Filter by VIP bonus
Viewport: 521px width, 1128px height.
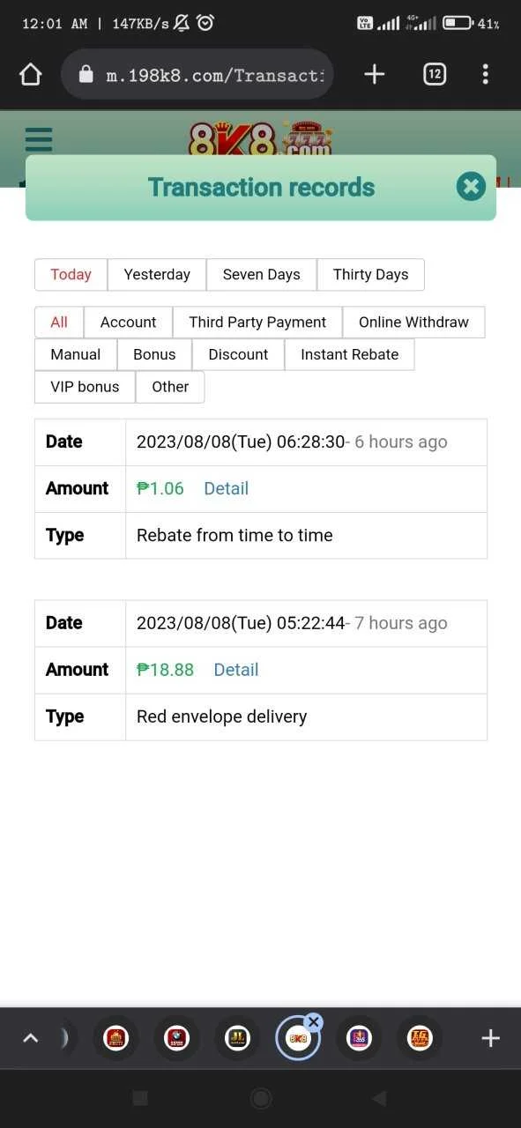coord(85,387)
